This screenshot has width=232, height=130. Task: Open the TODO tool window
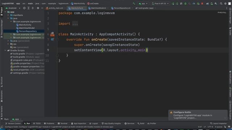coord(37,123)
